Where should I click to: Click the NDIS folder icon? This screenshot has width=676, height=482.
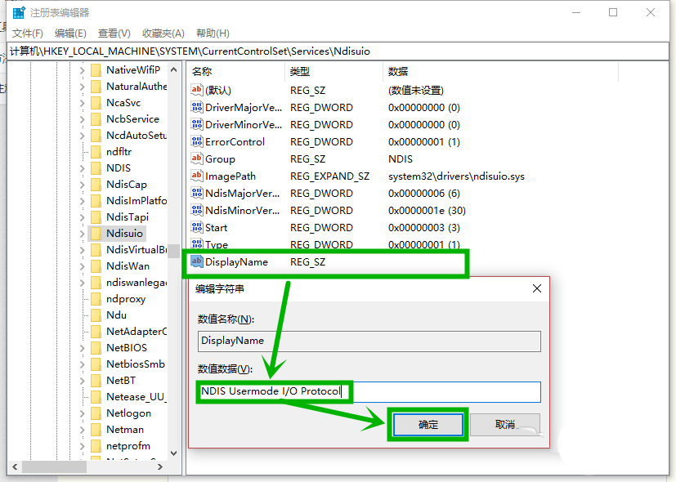pyautogui.click(x=96, y=168)
